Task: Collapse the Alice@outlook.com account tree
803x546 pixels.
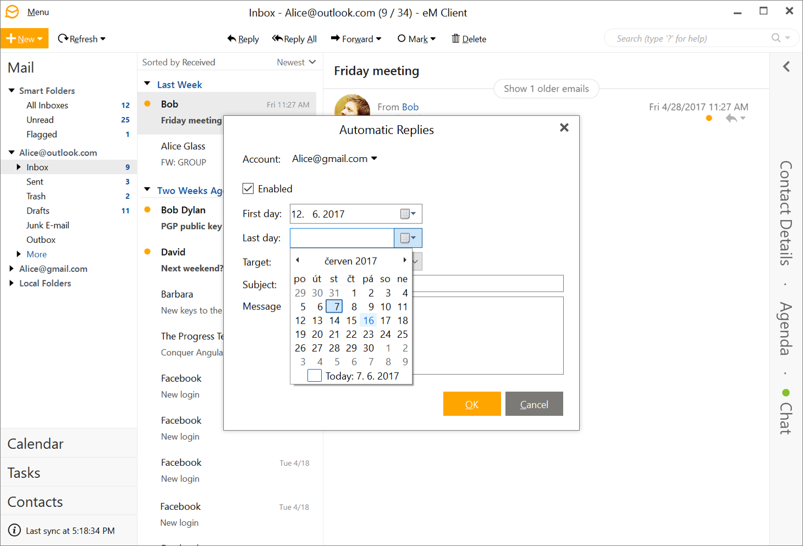Action: pos(12,153)
